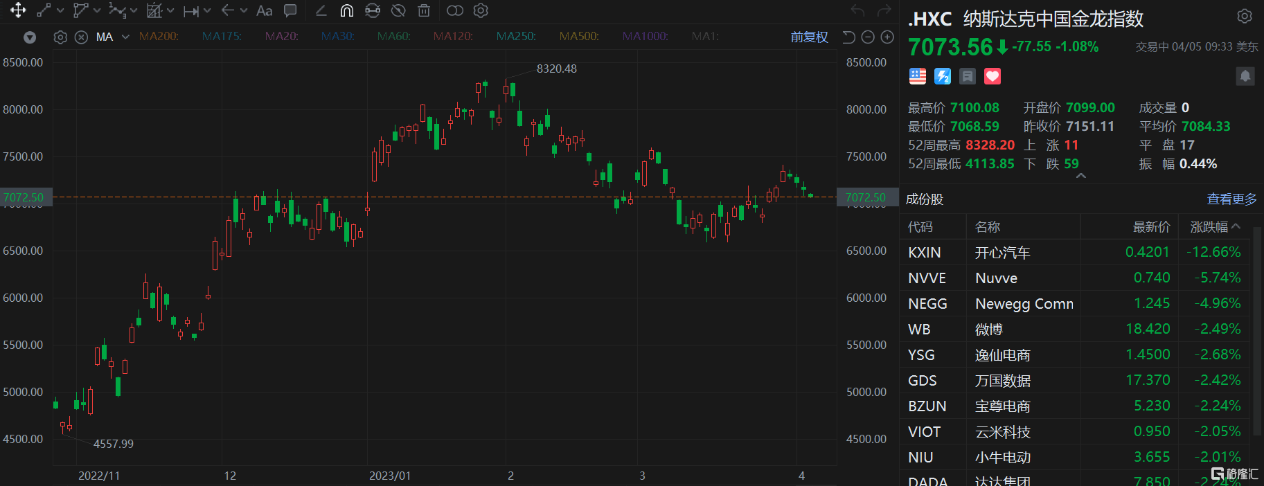1264x486 pixels.
Task: Select the trend line drawing tool
Action: [44, 10]
